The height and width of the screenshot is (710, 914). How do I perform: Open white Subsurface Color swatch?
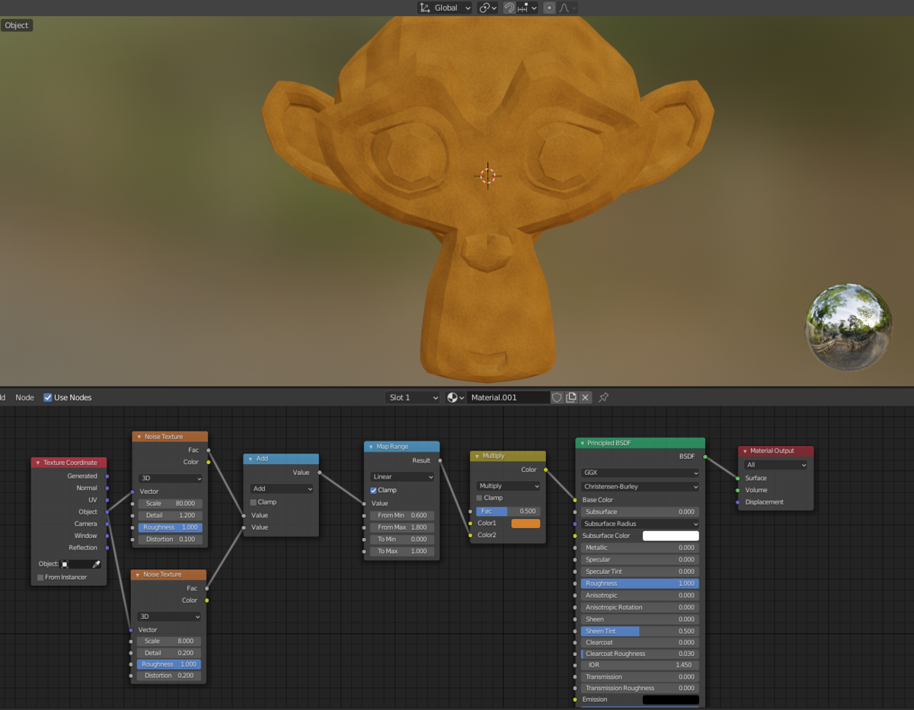point(670,536)
